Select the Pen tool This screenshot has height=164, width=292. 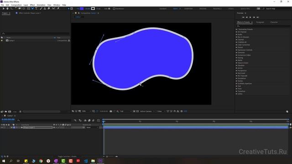[32, 9]
